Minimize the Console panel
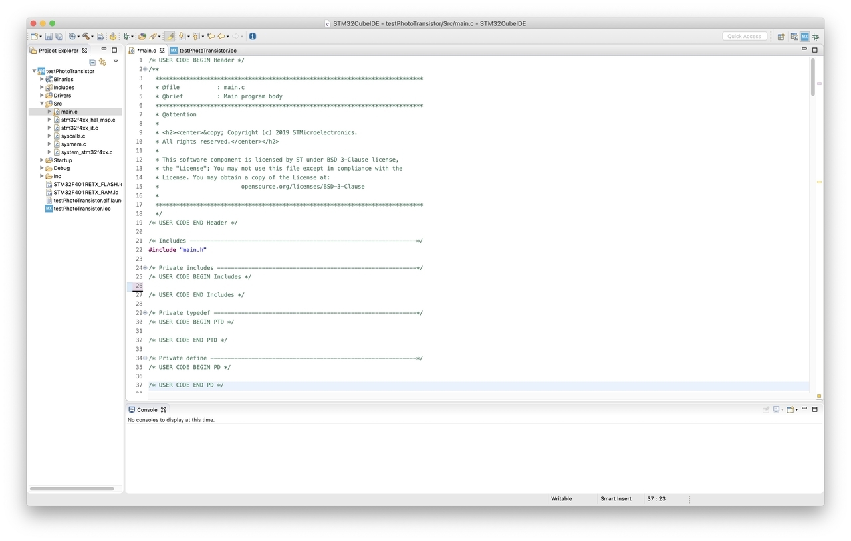 point(804,409)
